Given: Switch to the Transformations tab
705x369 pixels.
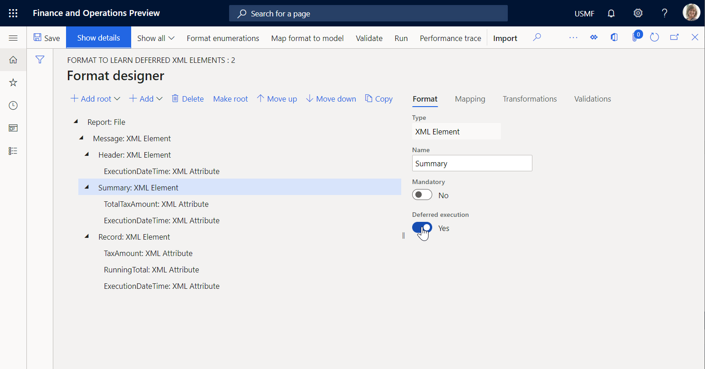Looking at the screenshot, I should click(530, 98).
